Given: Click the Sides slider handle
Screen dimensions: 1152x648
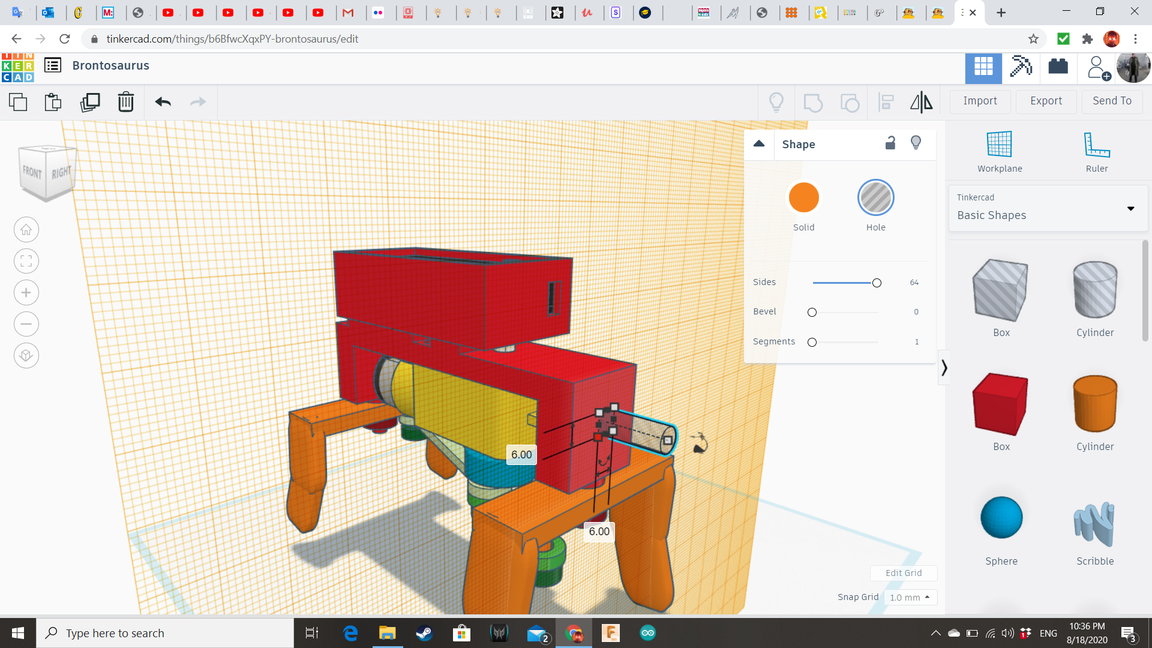Looking at the screenshot, I should pos(877,283).
